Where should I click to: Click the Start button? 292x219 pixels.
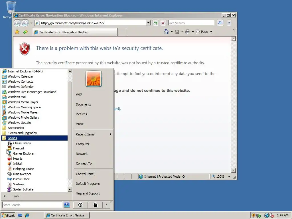8,216
